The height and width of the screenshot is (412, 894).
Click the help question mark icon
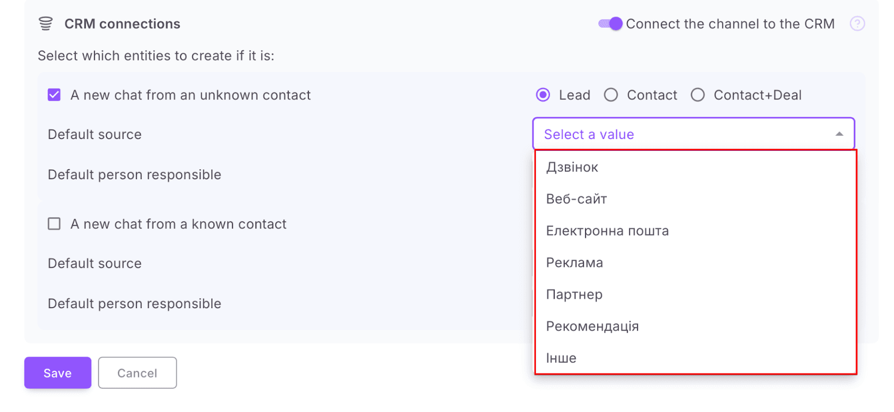click(x=857, y=23)
